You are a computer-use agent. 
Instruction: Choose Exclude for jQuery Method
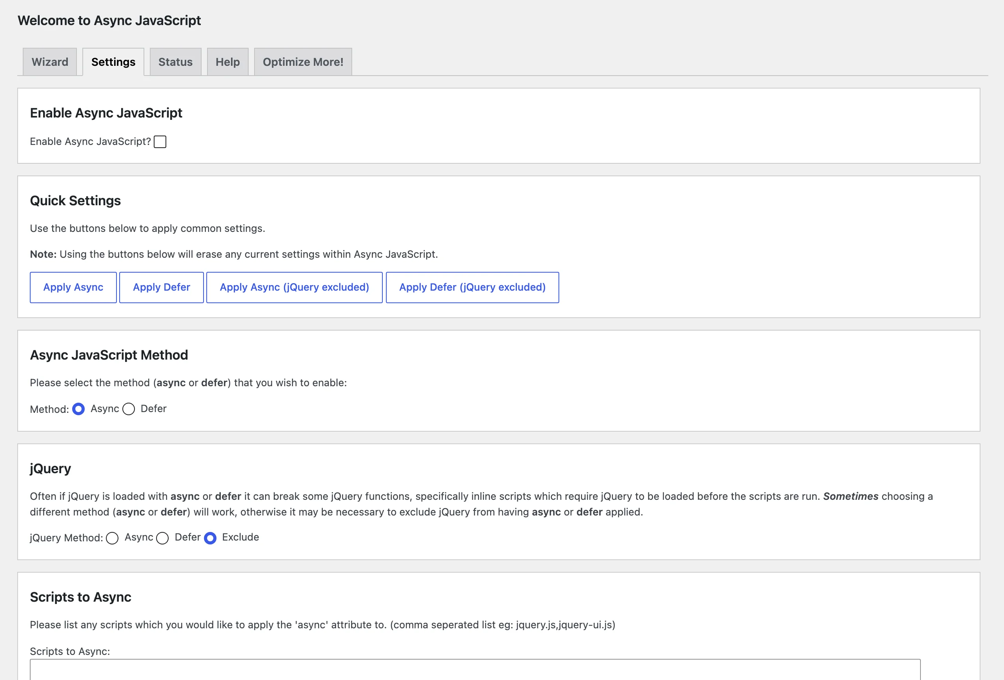click(210, 538)
